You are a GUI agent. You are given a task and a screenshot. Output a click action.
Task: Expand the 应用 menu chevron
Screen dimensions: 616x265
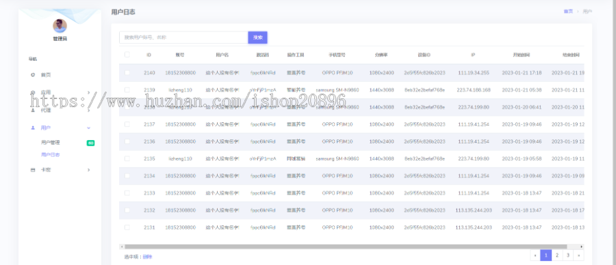[89, 92]
